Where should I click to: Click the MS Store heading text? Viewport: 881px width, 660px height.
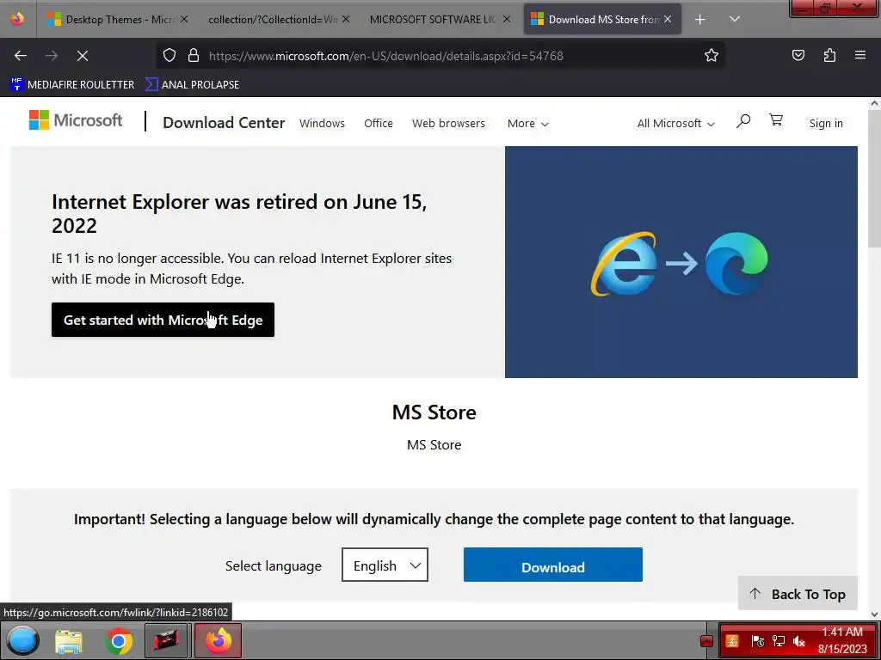(434, 412)
